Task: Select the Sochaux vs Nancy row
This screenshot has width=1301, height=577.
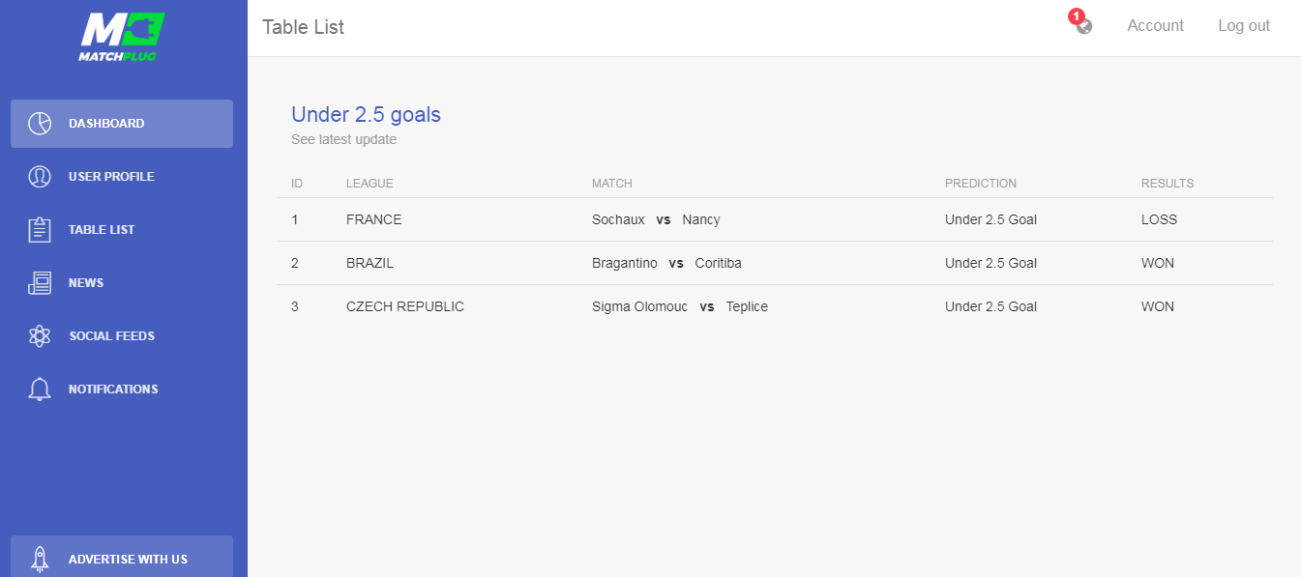Action: tap(774, 219)
